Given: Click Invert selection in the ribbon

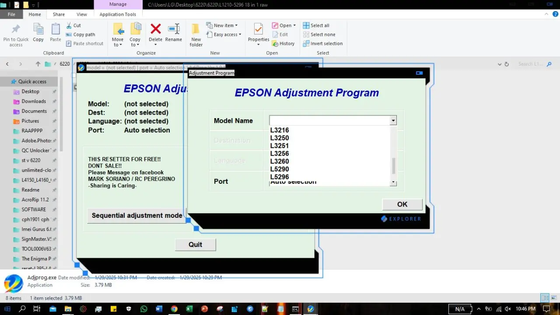Looking at the screenshot, I should [x=323, y=43].
